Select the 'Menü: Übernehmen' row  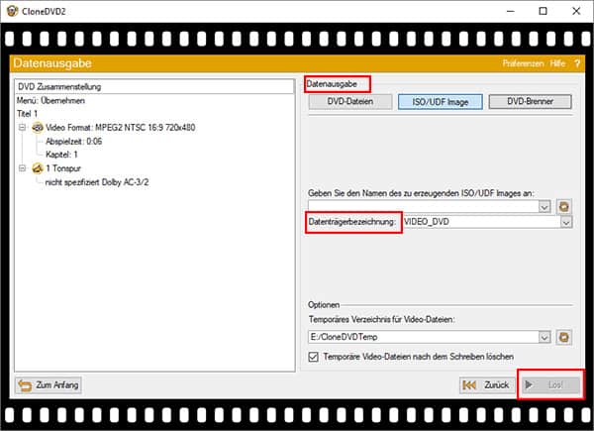coord(50,100)
